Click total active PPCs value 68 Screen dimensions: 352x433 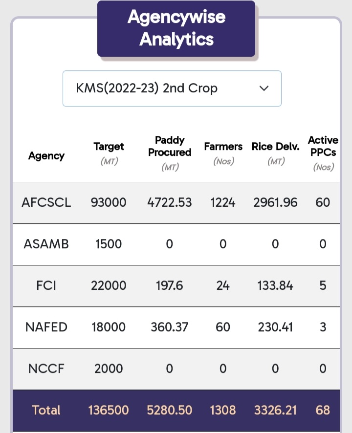pyautogui.click(x=323, y=410)
